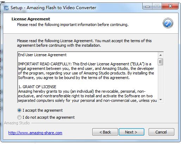
Task: Minimize the Setup window
Action: coord(148,6)
